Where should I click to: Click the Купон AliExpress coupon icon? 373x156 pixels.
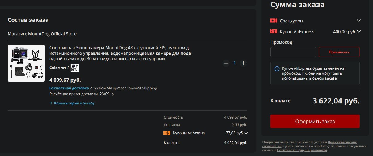[274, 31]
